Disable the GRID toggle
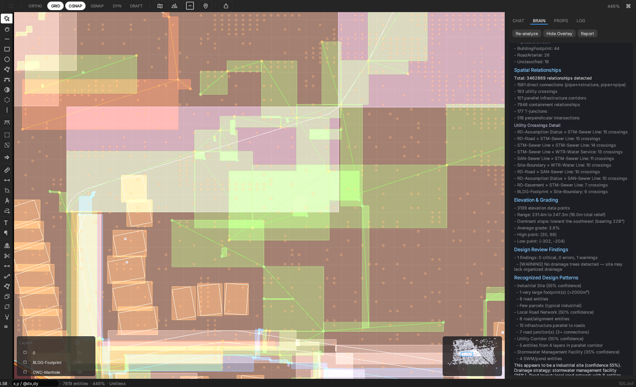 pos(55,6)
